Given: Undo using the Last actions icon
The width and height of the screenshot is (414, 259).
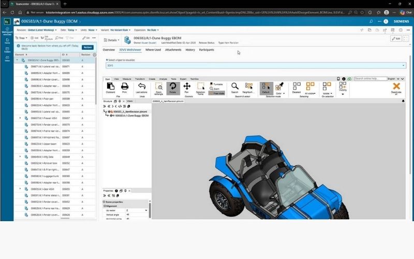Looking at the screenshot, I should click(141, 87).
